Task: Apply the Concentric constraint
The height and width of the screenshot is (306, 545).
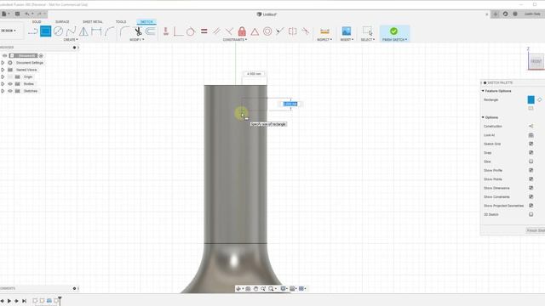Action: pos(267,31)
